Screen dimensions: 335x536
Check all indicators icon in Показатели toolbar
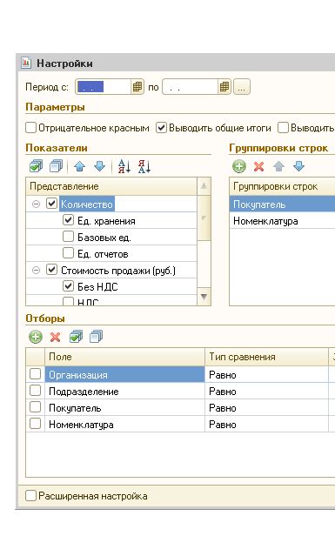point(36,166)
